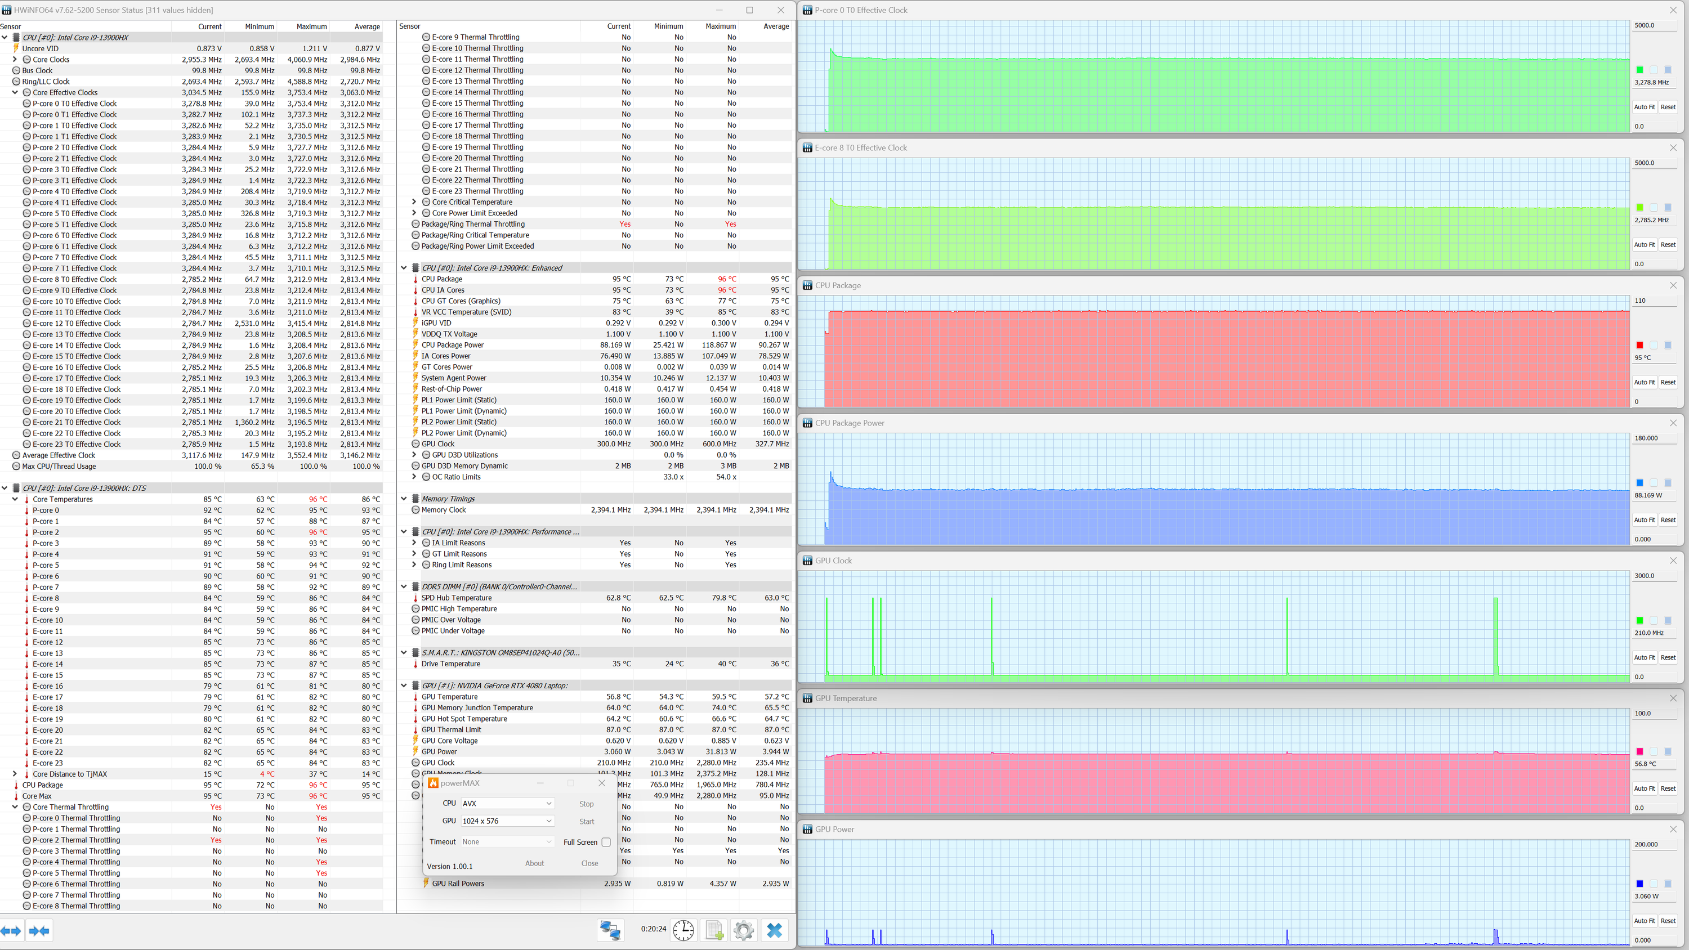The width and height of the screenshot is (1689, 950).
Task: Expand the Core Clocks tree node
Action: 15,59
